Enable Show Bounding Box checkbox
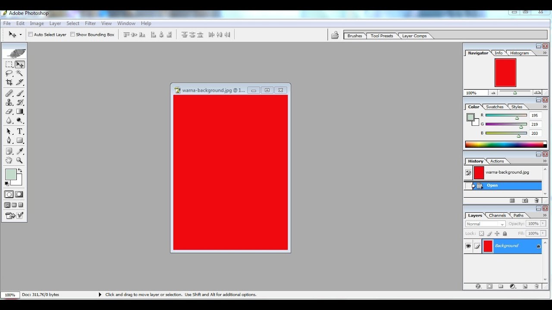The image size is (552, 310). coord(72,34)
